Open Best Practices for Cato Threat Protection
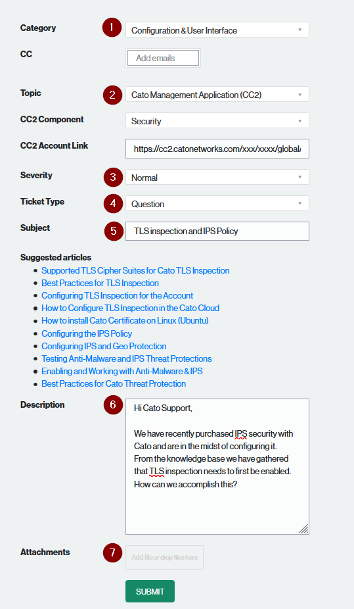Image resolution: width=354 pixels, height=609 pixels. click(x=114, y=383)
